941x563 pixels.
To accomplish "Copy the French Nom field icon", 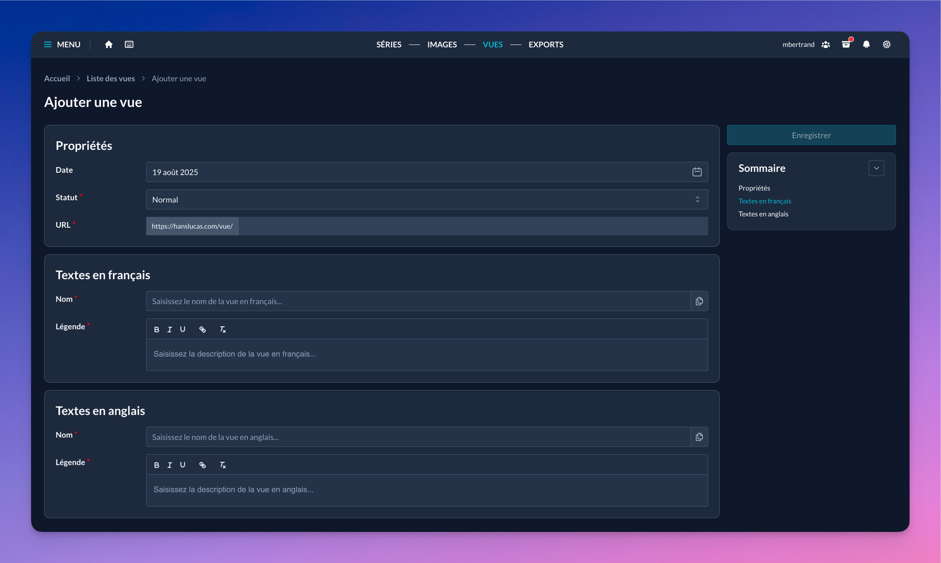I will (x=699, y=301).
